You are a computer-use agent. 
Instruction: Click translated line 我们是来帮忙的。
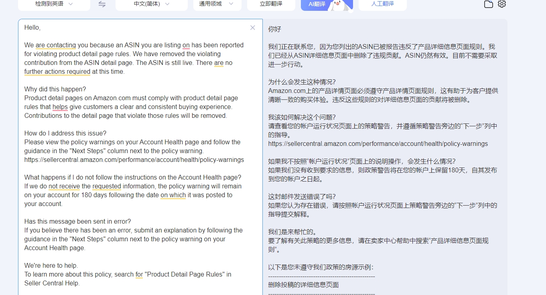292,232
